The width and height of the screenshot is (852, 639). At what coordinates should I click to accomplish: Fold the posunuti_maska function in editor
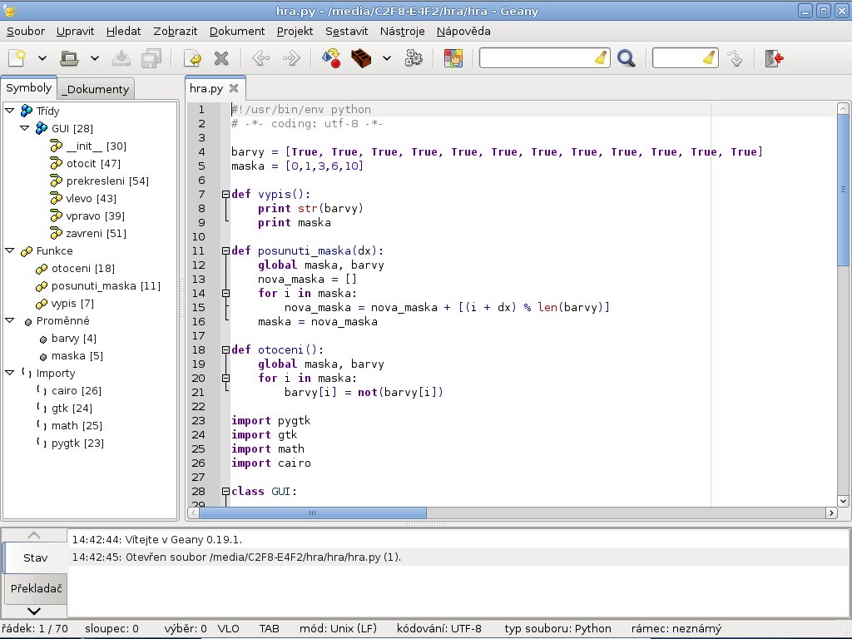tap(225, 250)
